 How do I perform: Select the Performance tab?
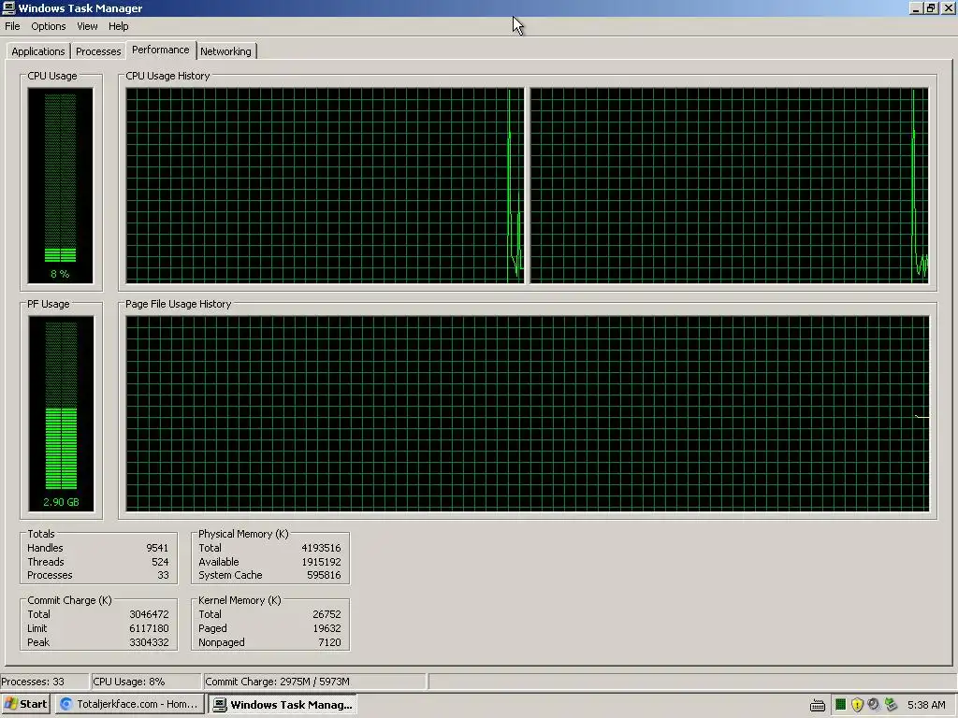coord(161,50)
